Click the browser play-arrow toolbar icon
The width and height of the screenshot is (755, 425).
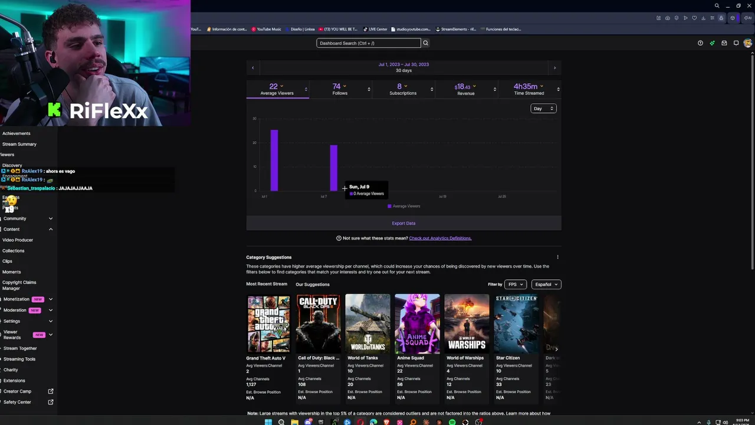[x=685, y=18]
